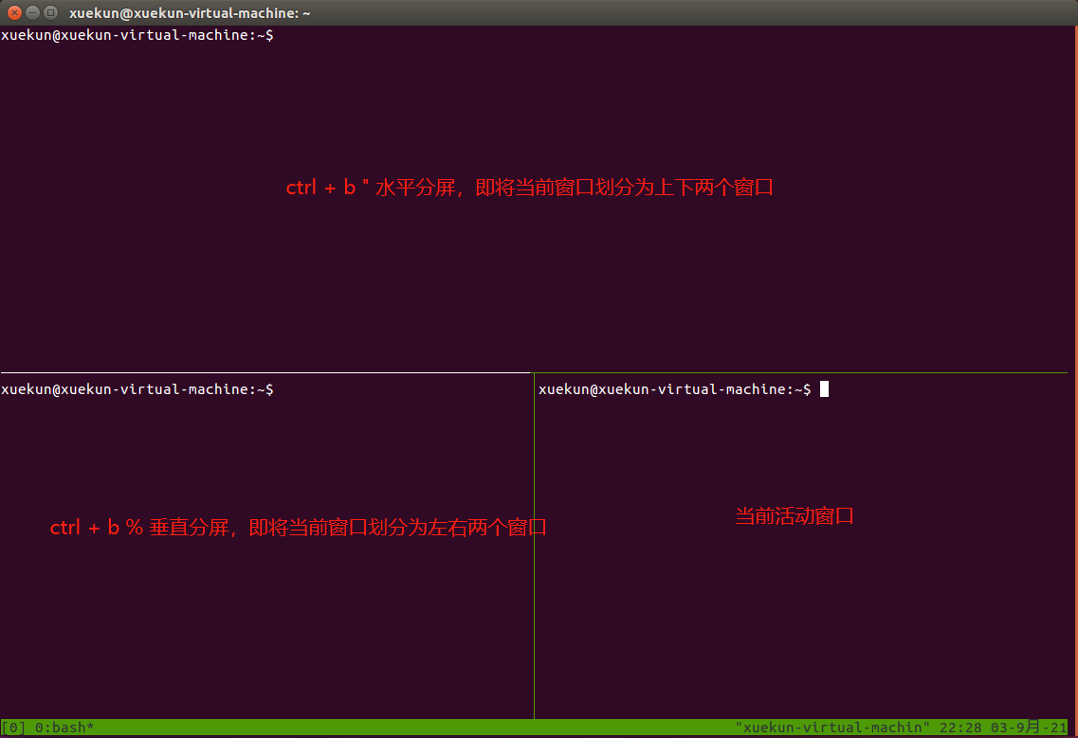Click the bottom-left pane shell prompt
The width and height of the screenshot is (1078, 738).
point(137,389)
